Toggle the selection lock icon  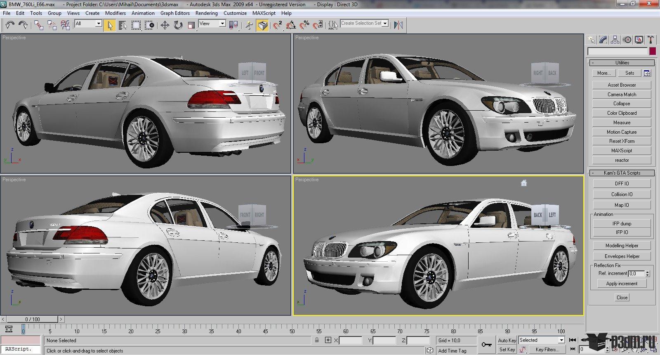pyautogui.click(x=316, y=340)
